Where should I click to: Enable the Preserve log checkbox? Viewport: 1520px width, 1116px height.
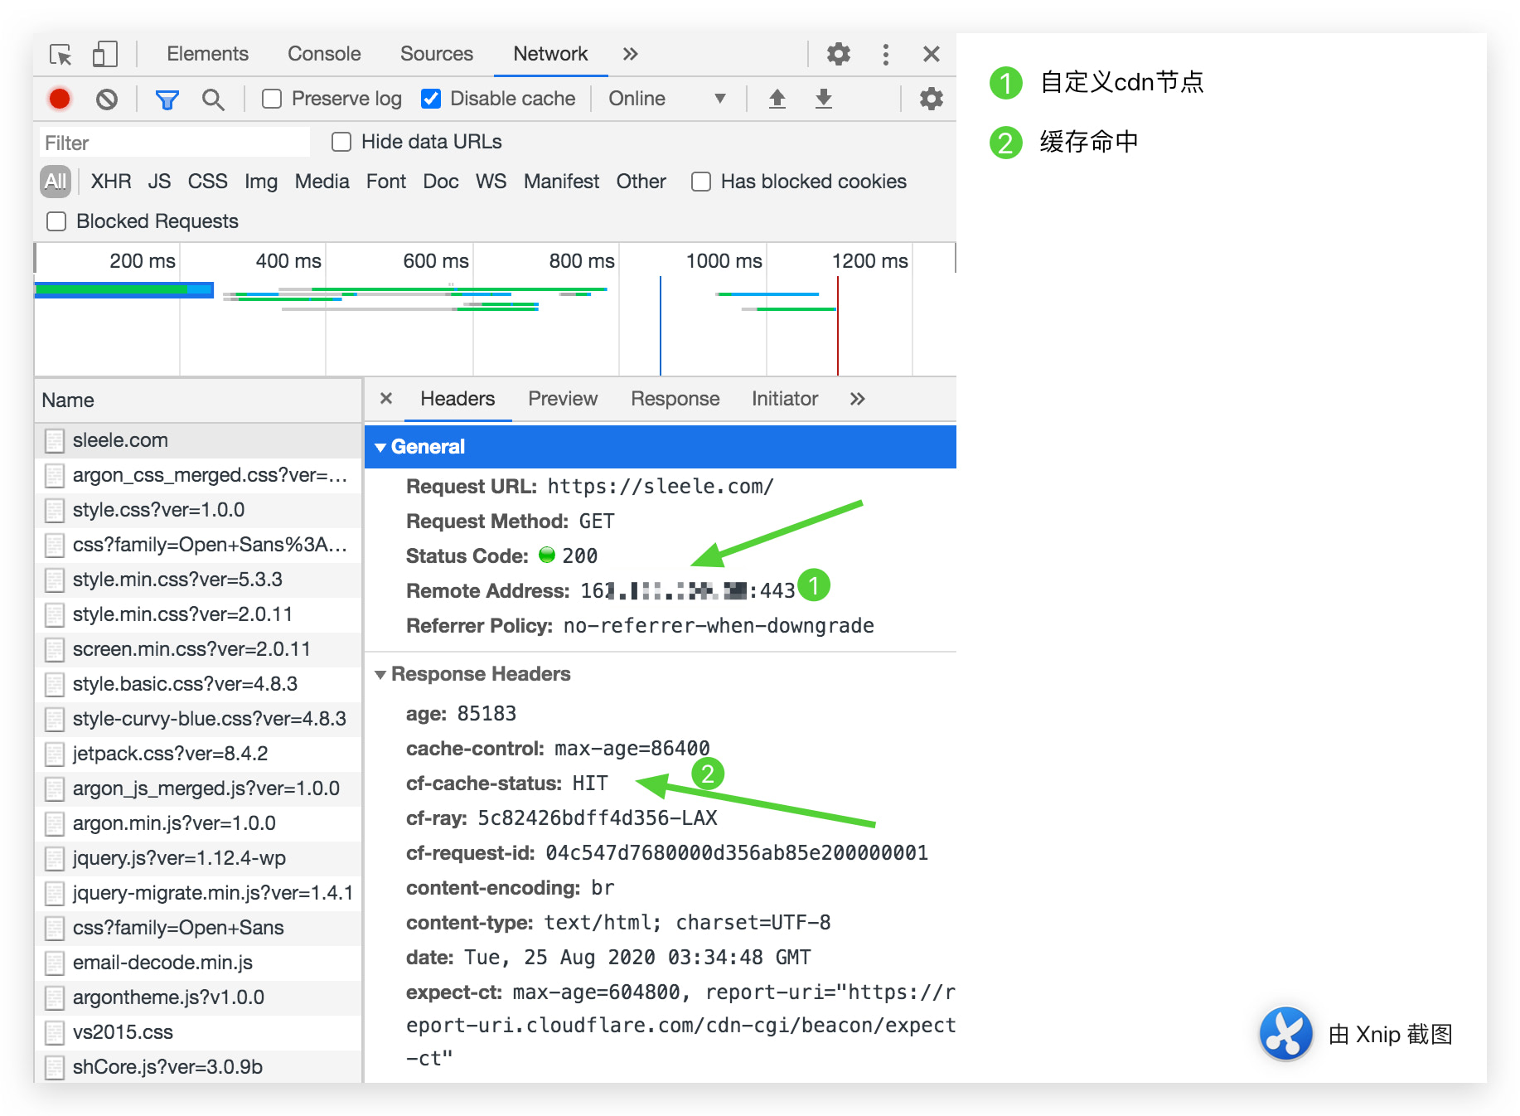pos(272,99)
